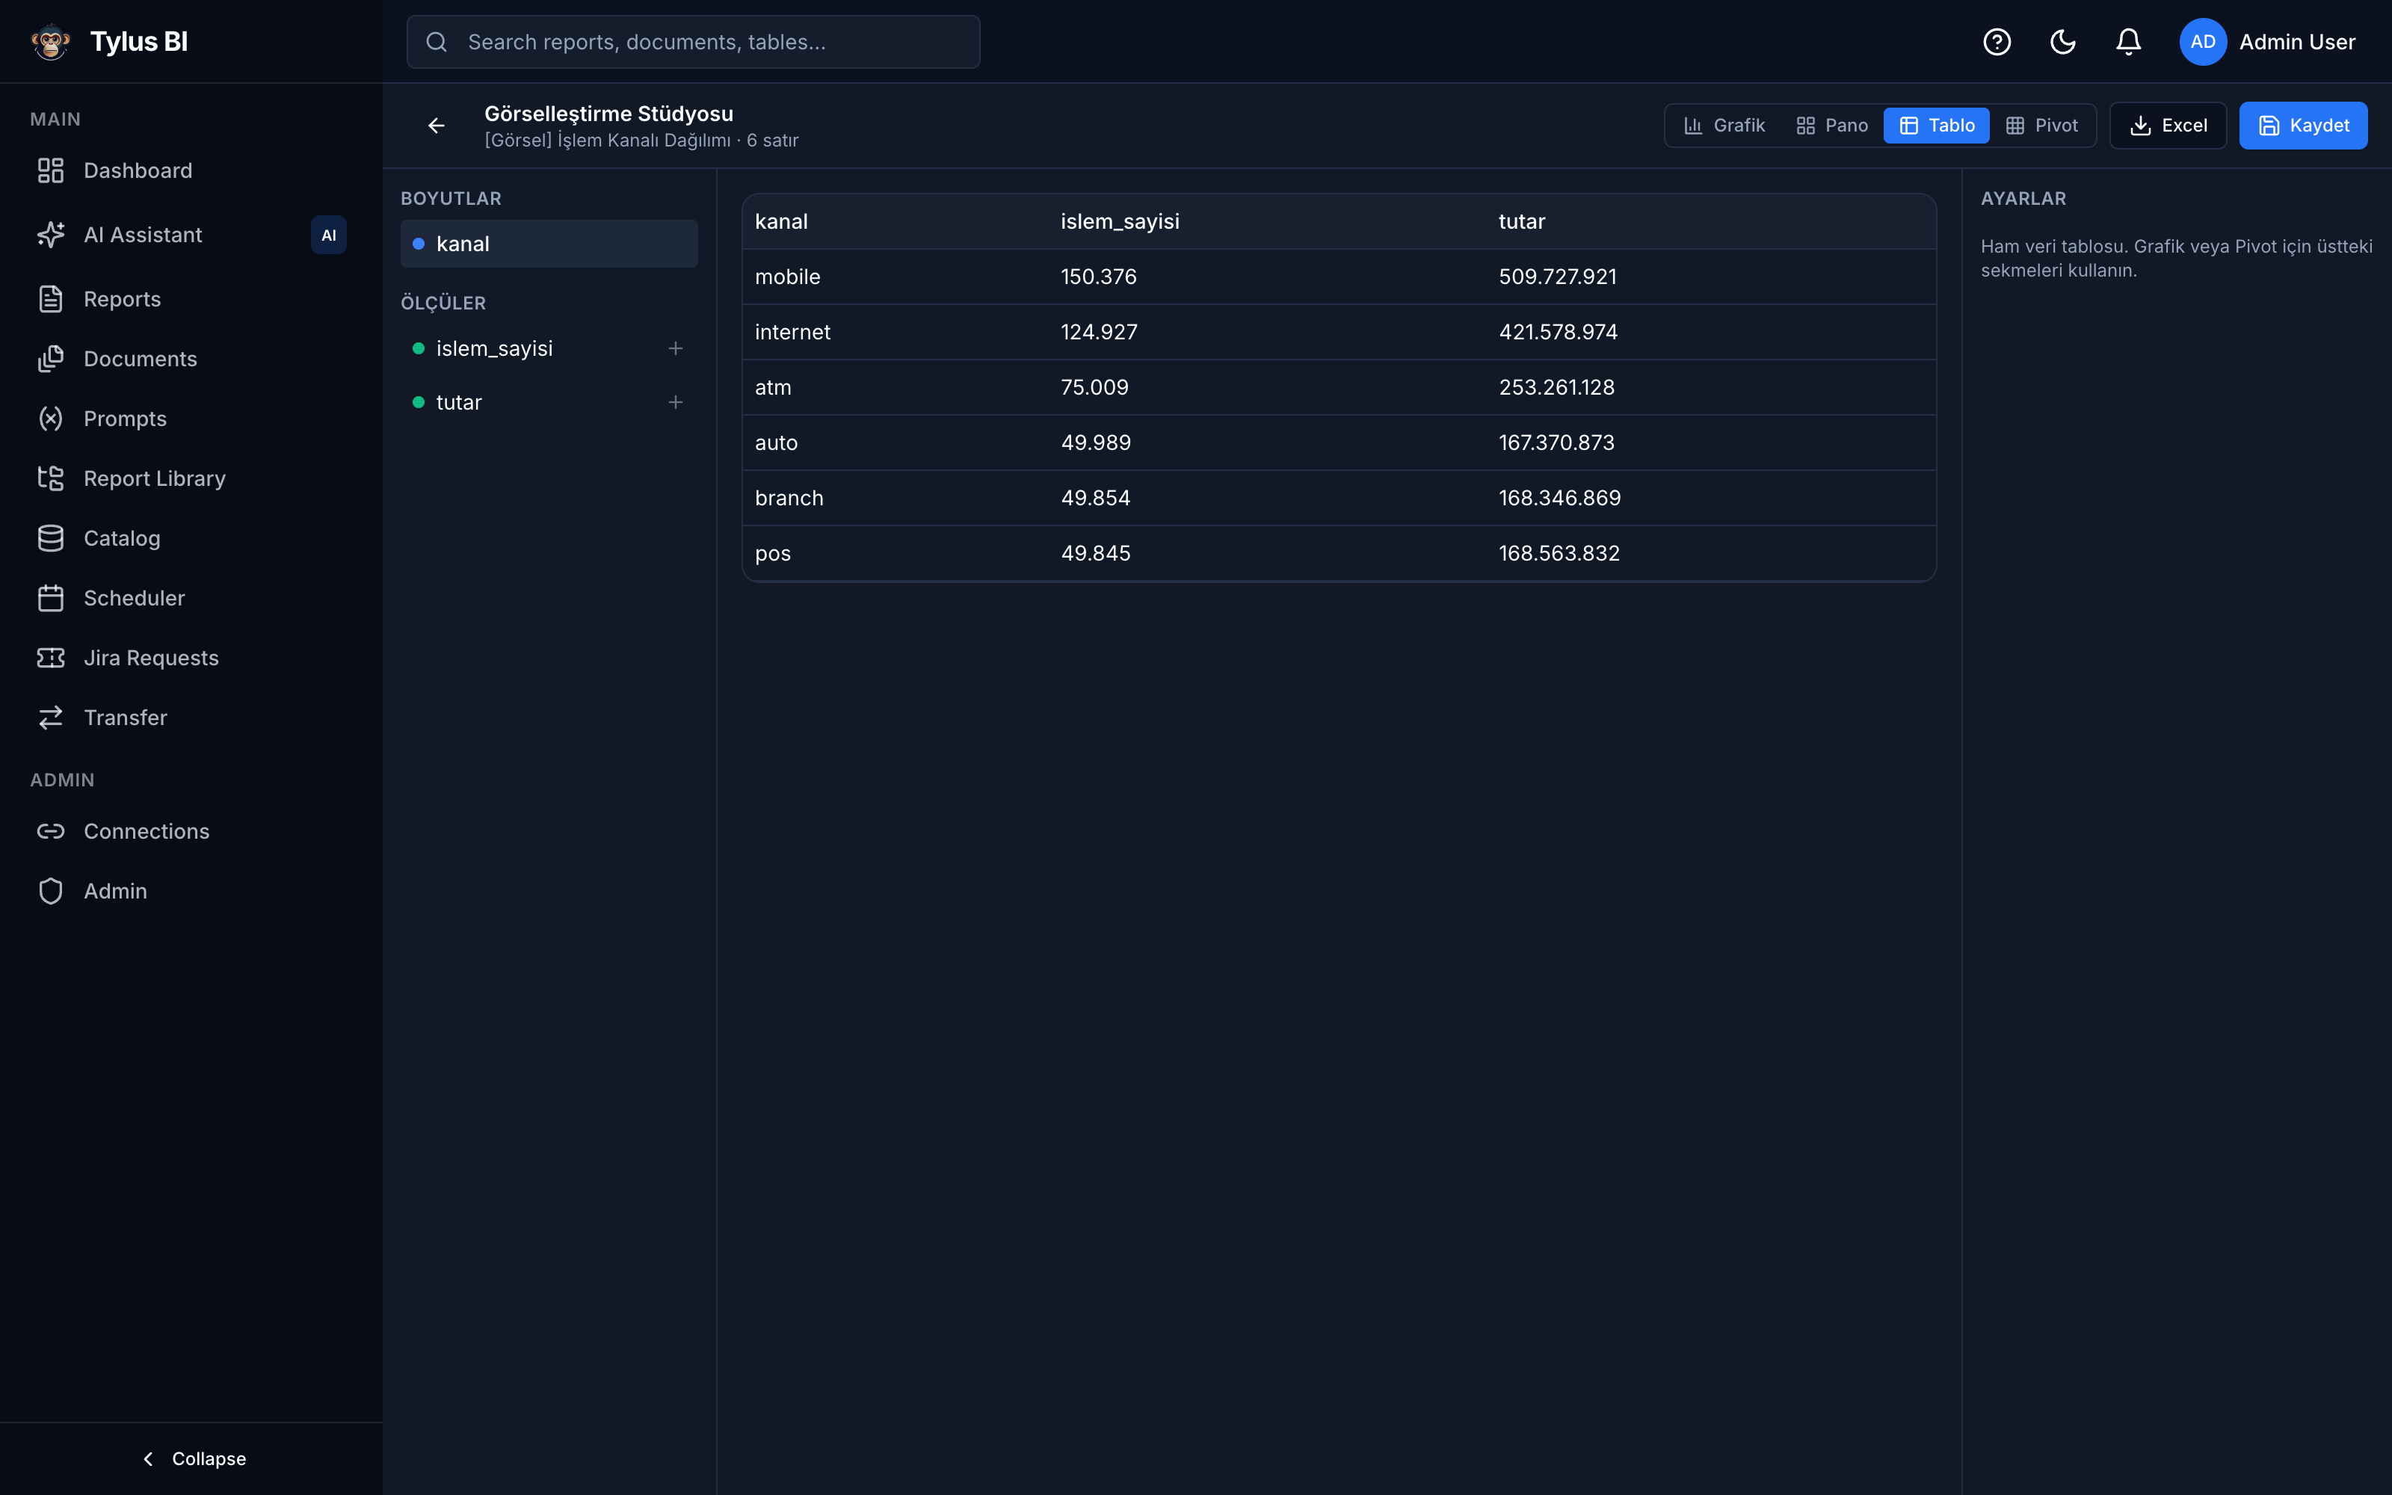Click the Reports document icon
The width and height of the screenshot is (2392, 1495).
pos(50,298)
